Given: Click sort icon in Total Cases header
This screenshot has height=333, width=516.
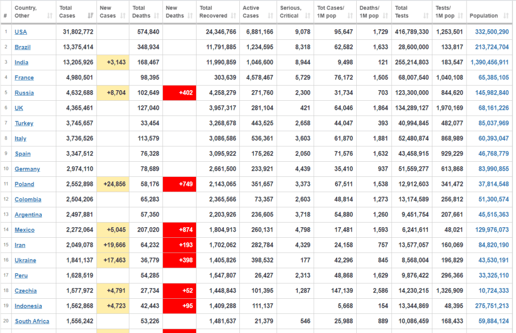Looking at the screenshot, I should (91, 16).
